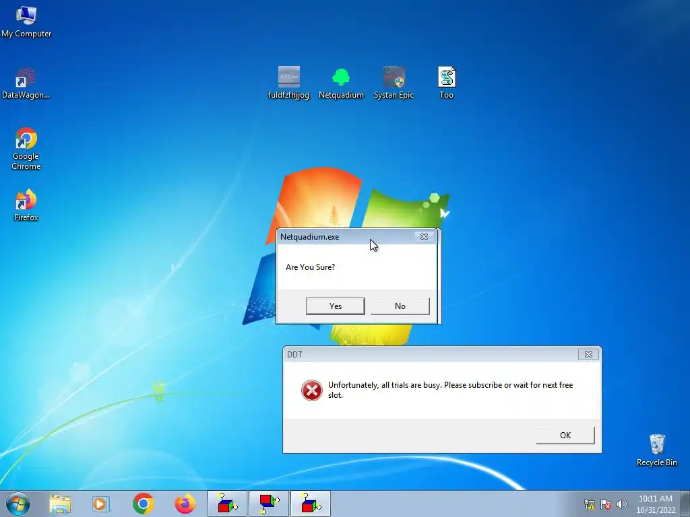Click the Netquadium.exe dialog title text
Screen dimensions: 690x517
(x=309, y=237)
